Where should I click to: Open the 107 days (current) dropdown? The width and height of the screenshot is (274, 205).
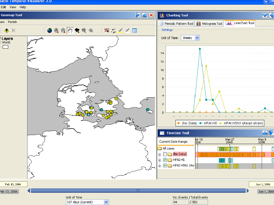[106, 202]
